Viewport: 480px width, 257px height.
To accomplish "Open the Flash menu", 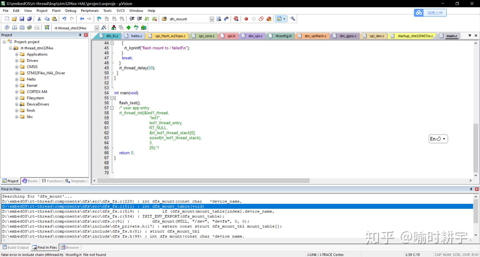I will (56, 11).
